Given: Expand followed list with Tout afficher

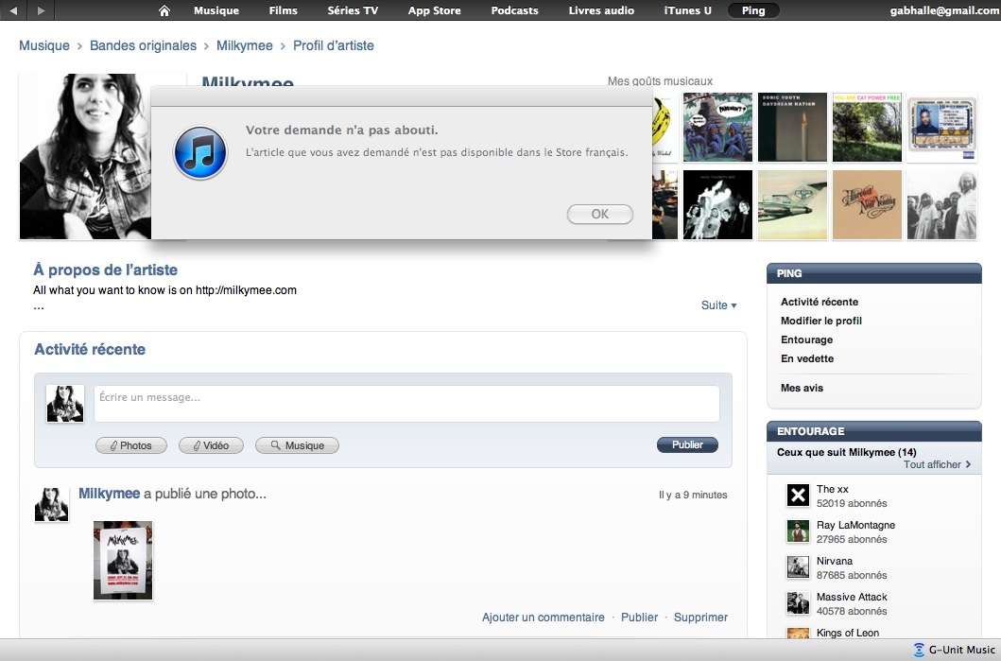Looking at the screenshot, I should [937, 465].
